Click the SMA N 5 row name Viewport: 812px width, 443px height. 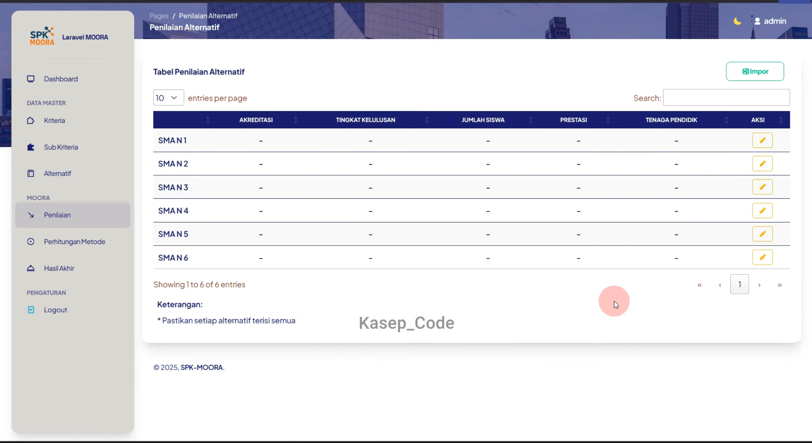(x=173, y=234)
